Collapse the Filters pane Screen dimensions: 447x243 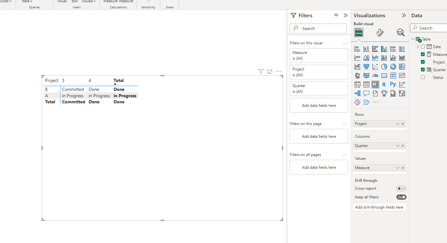pos(346,15)
